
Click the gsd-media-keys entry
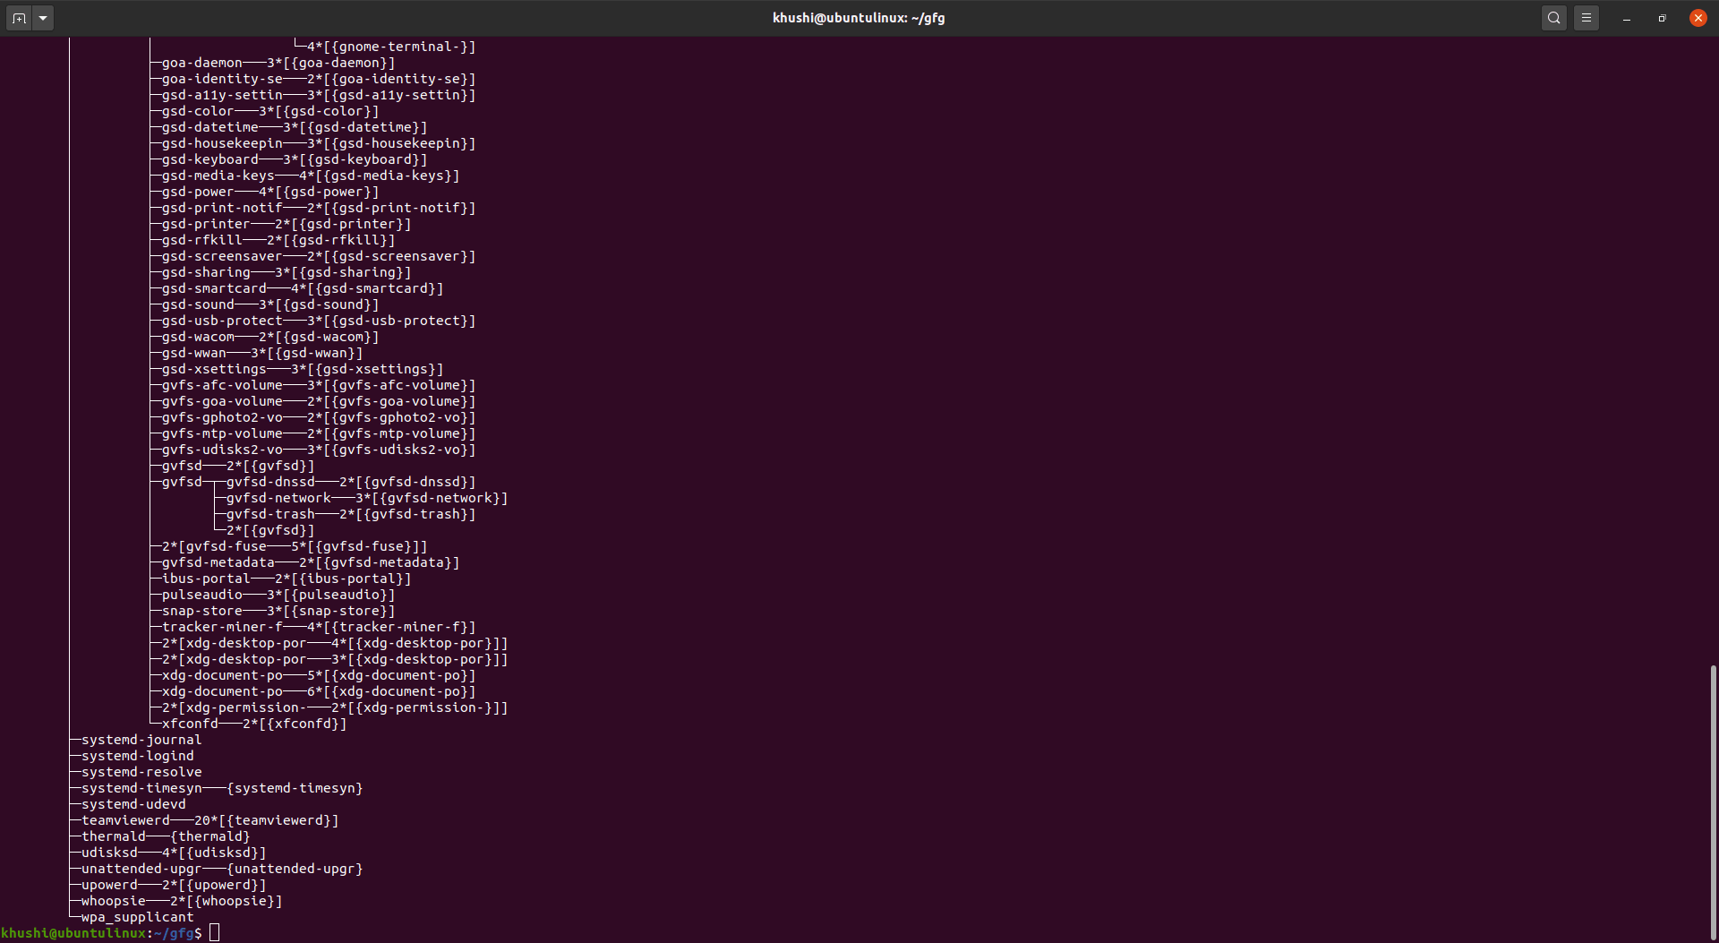218,175
